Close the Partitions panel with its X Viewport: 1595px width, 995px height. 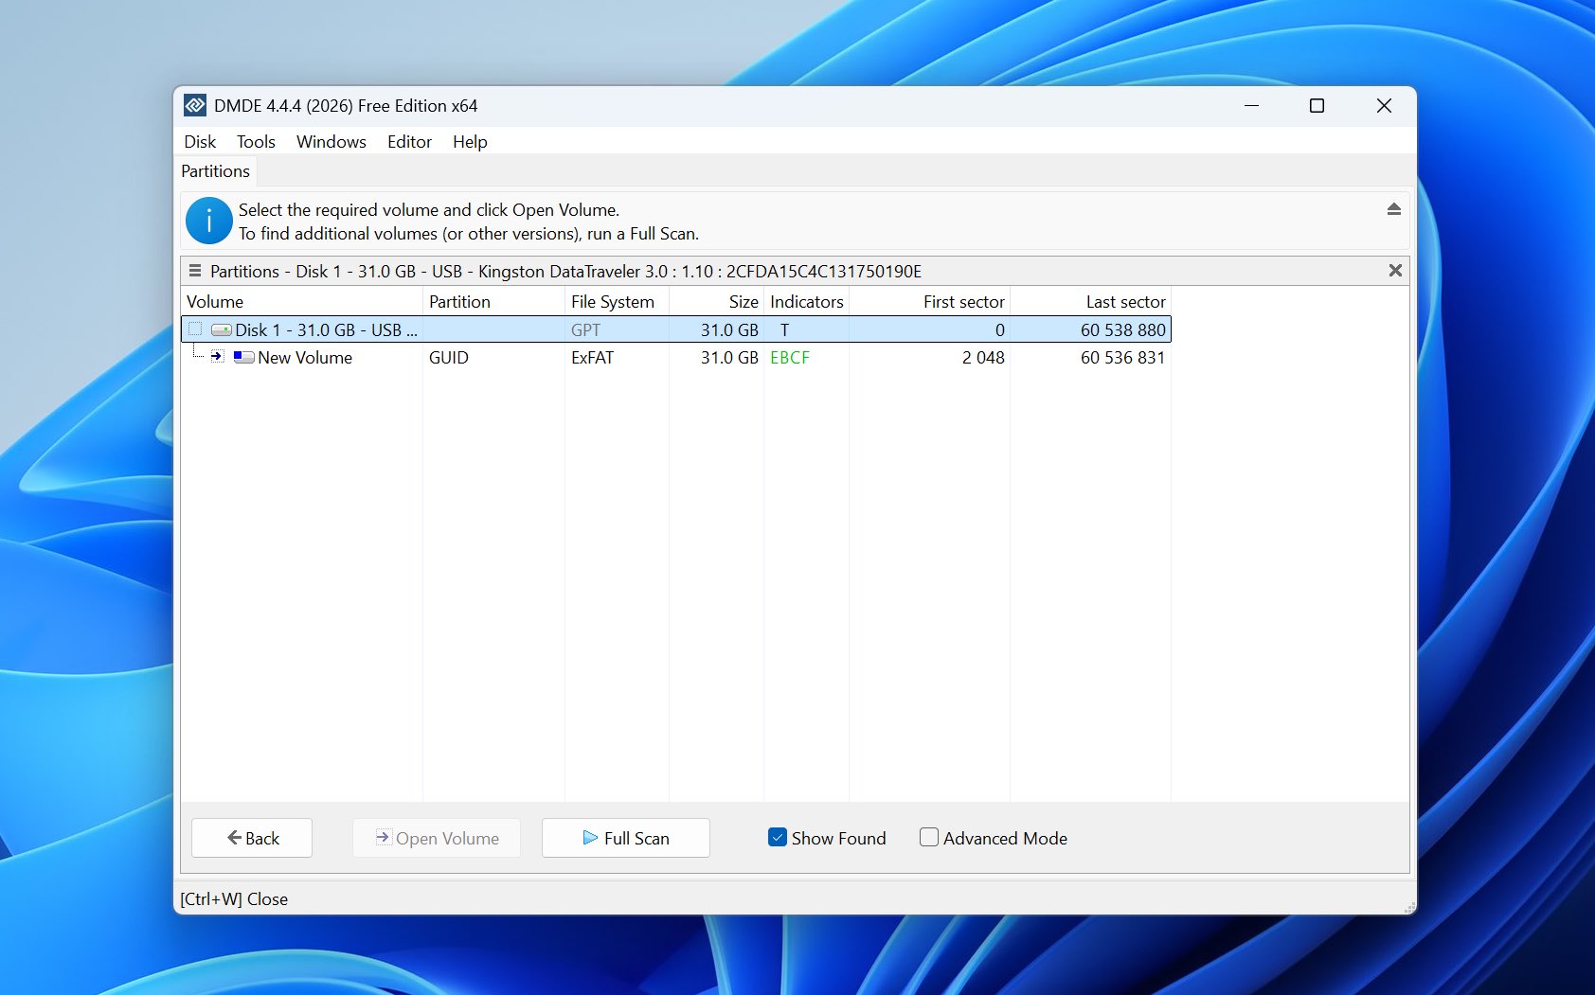coord(1395,271)
